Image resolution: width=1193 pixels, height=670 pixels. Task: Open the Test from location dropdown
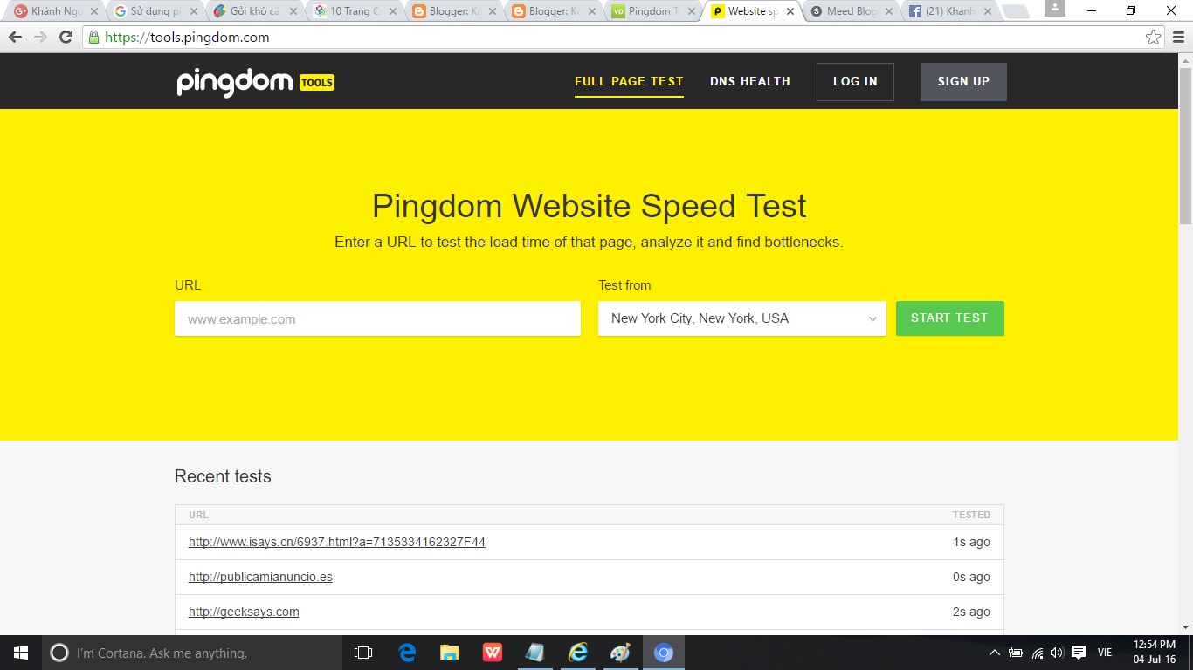click(x=742, y=318)
